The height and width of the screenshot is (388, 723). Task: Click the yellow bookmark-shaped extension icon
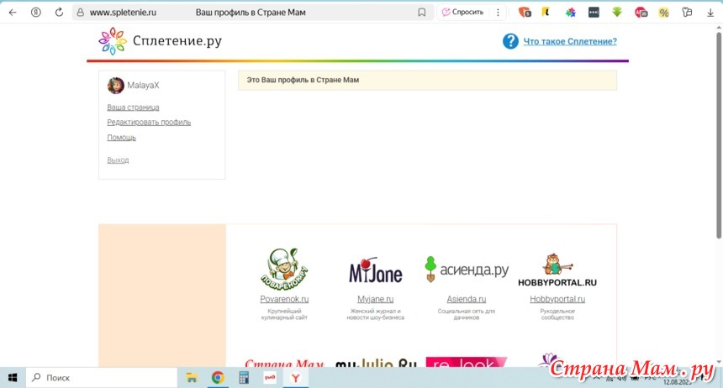546,13
